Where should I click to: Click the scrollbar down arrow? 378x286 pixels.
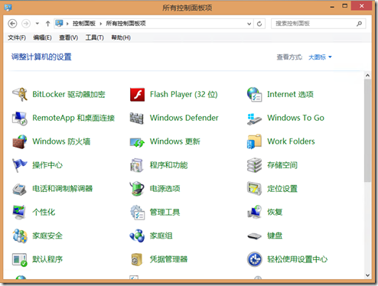pos(367,275)
